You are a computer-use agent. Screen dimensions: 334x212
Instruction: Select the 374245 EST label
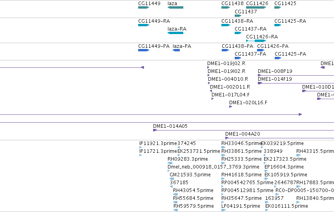point(186,143)
